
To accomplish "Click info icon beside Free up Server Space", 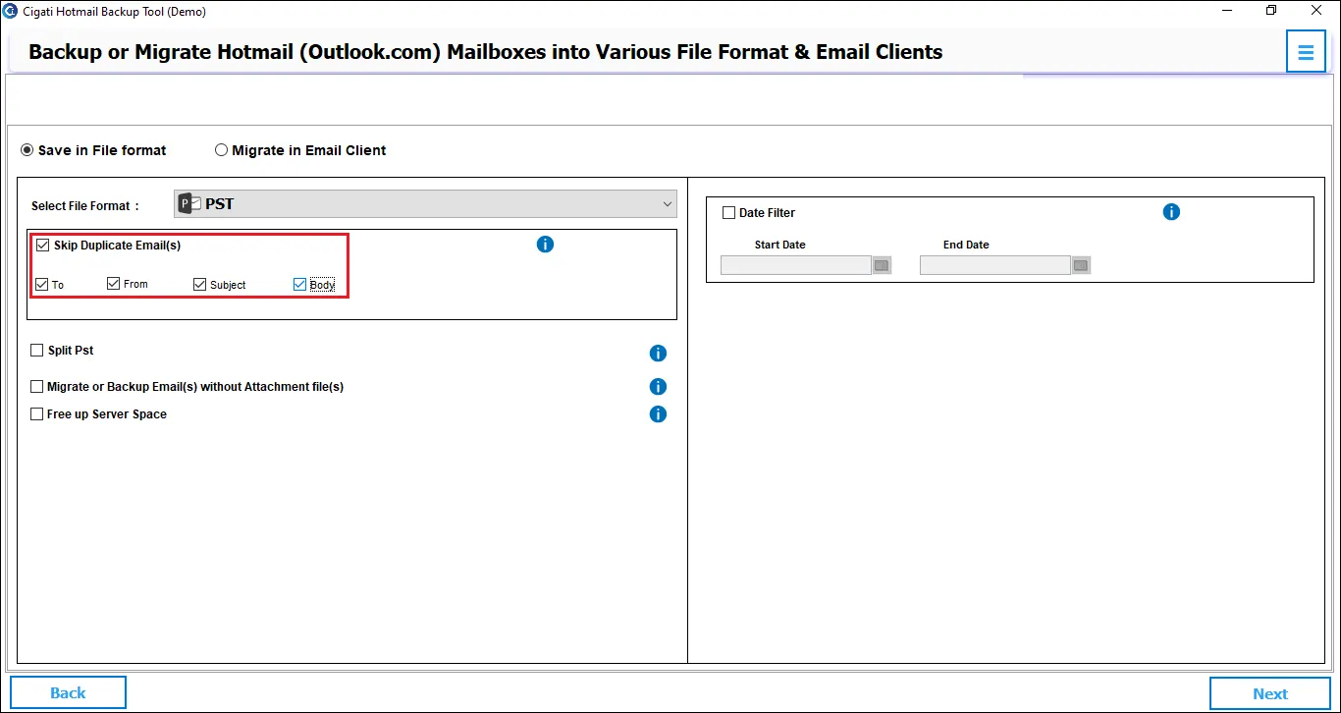I will coord(658,414).
